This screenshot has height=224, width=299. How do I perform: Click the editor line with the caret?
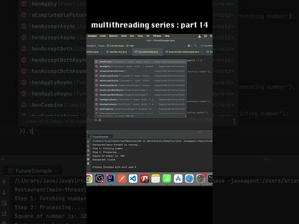(149, 120)
